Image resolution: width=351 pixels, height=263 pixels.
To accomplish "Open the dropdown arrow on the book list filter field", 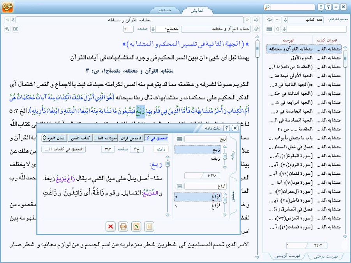I will pyautogui.click(x=284, y=29).
